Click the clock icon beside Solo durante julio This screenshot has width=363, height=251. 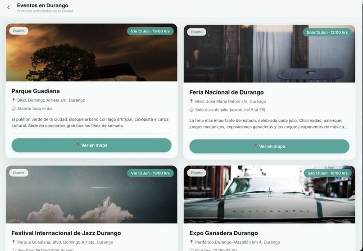tap(191, 110)
